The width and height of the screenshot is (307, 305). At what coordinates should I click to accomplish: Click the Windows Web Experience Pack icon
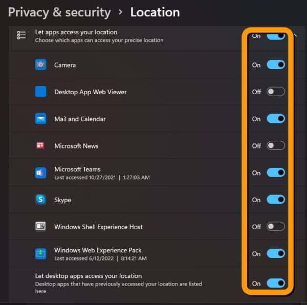(40, 254)
